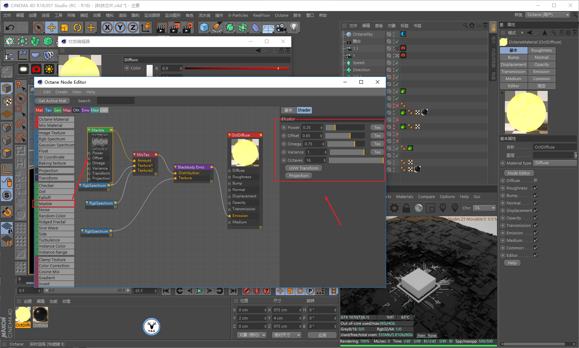Toggle the Emission channel checkbox in Attributes

click(536, 233)
